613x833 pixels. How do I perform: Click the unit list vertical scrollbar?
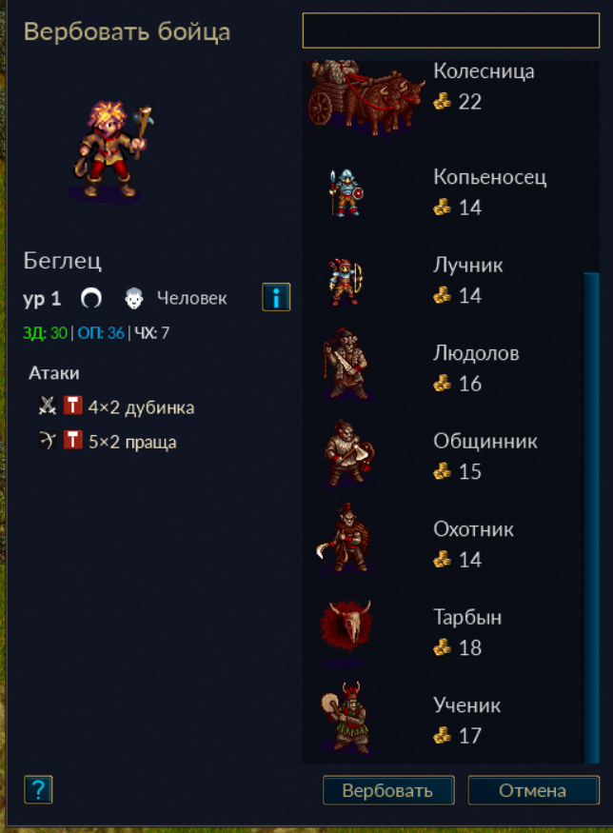(x=591, y=517)
